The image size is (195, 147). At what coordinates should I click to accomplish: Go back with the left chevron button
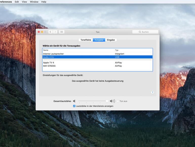pos(50,32)
